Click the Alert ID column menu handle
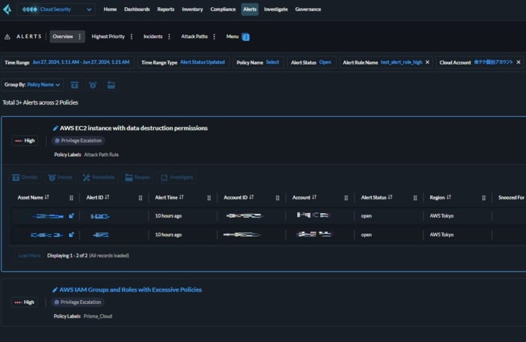Viewport: 526px width, 342px height. pos(140,198)
